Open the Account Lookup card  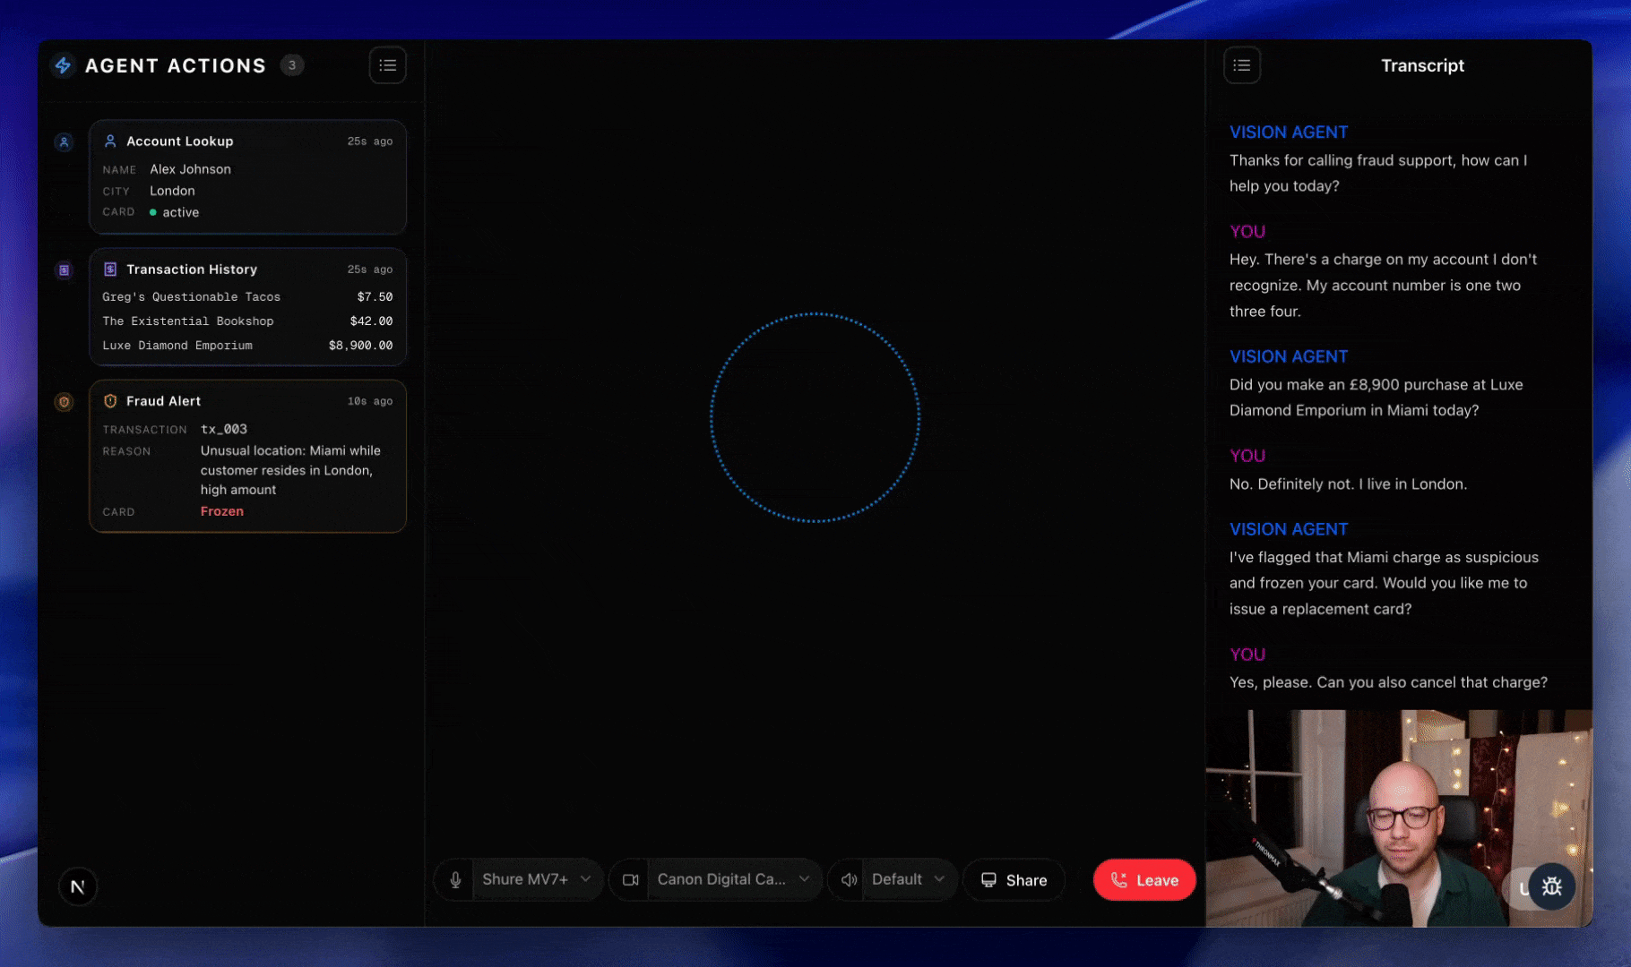point(247,177)
